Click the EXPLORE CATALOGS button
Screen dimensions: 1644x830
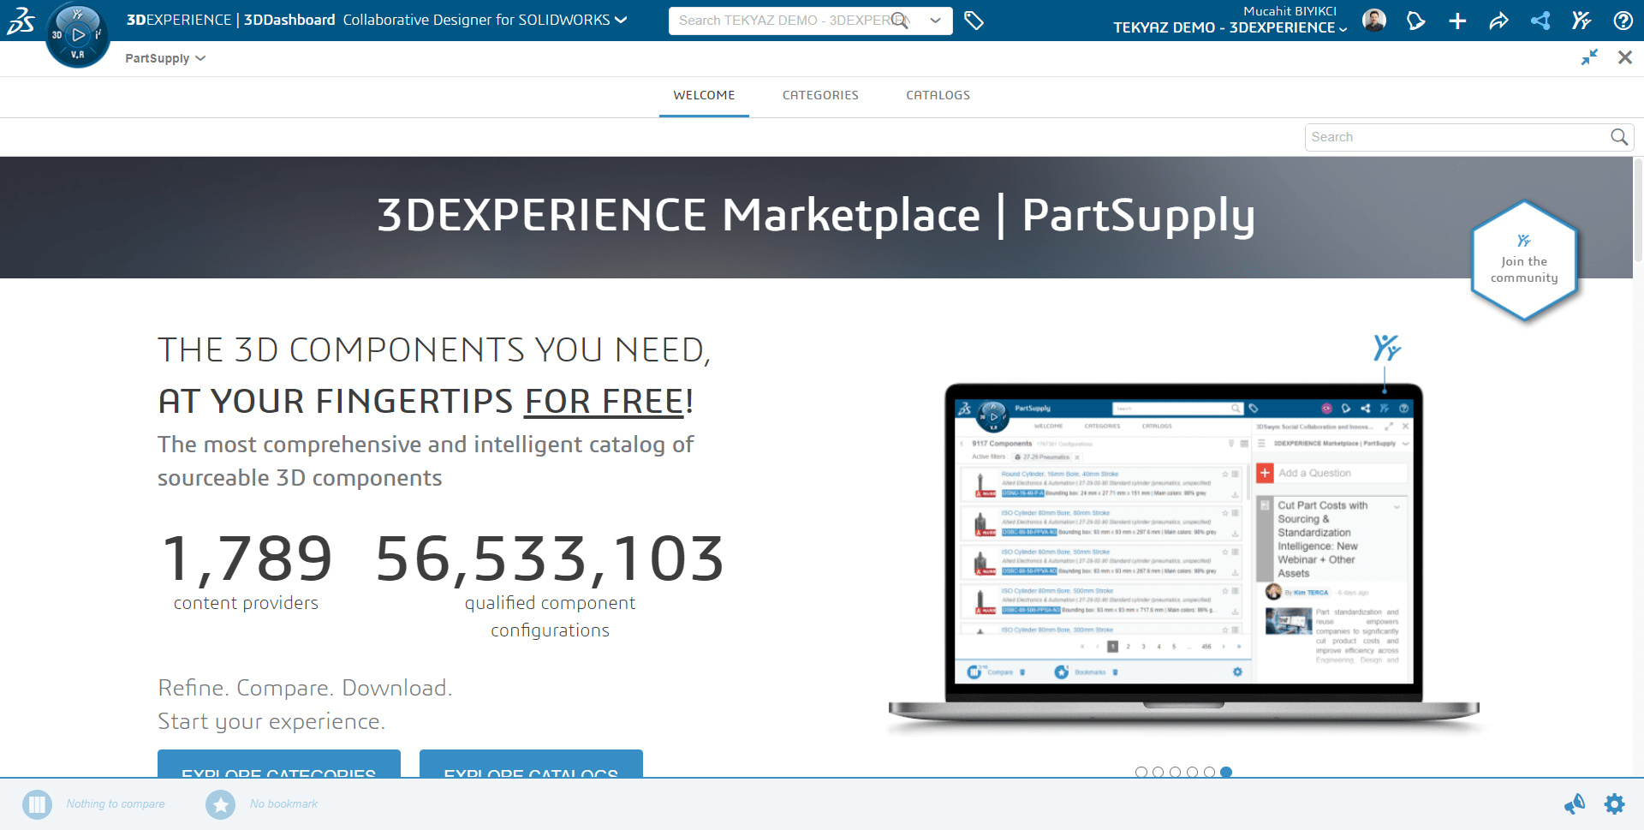531,763
